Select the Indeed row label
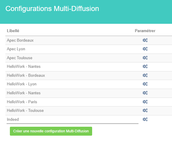 13,119
